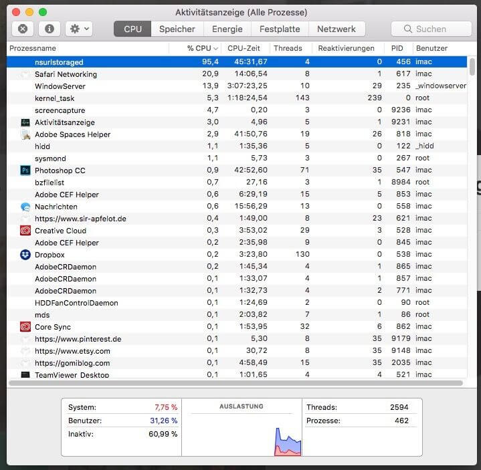Click the TeamViewer_Desktop icon
This screenshot has width=481, height=470.
coord(25,374)
